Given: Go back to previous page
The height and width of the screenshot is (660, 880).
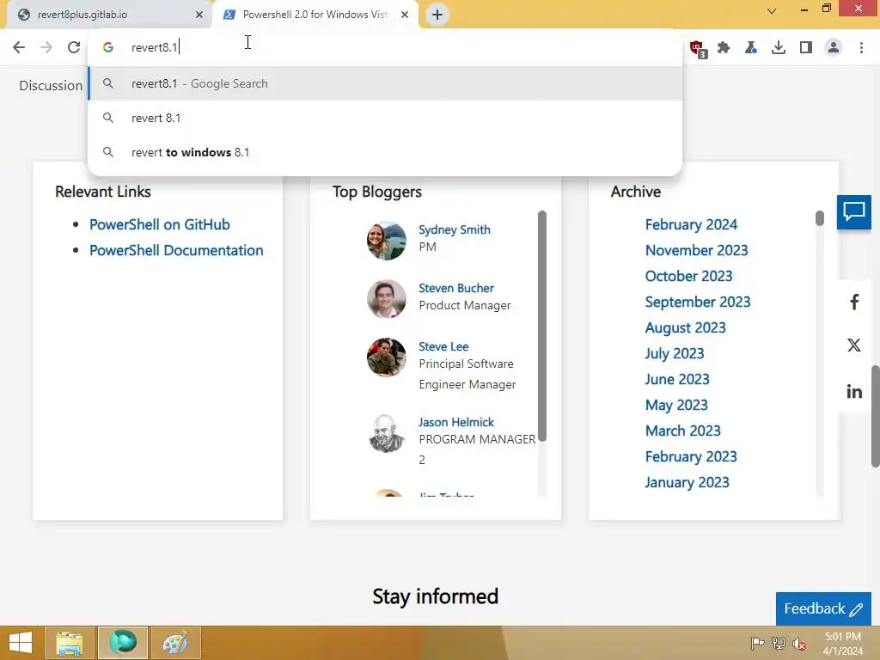Looking at the screenshot, I should 19,47.
